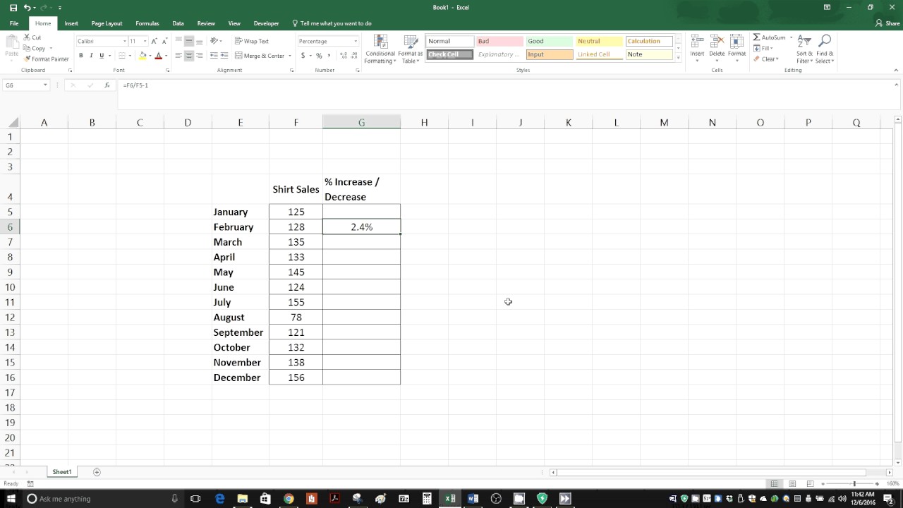Select Bottom Align in the Alignment group
The height and width of the screenshot is (508, 903).
[200, 41]
